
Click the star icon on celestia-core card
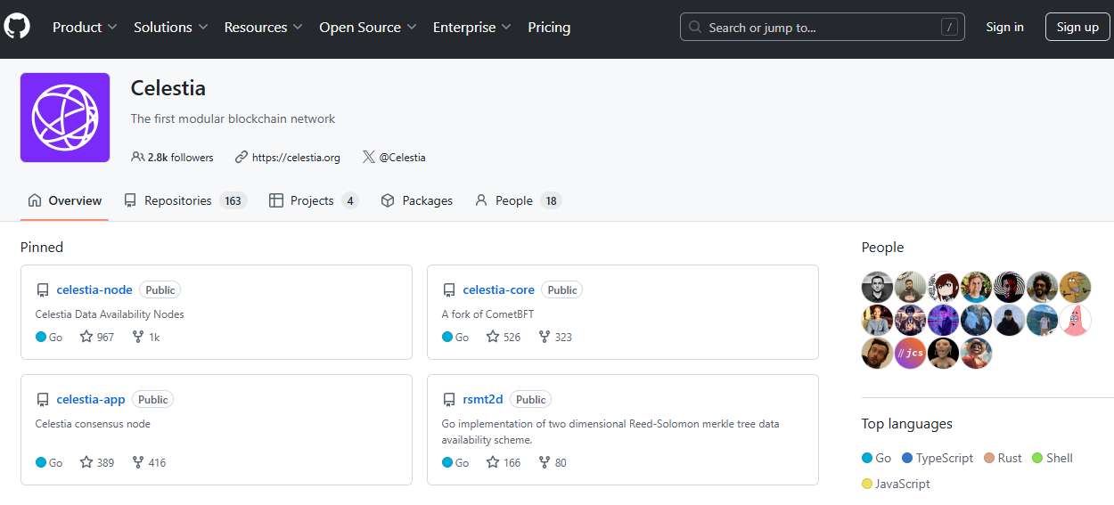tap(493, 337)
